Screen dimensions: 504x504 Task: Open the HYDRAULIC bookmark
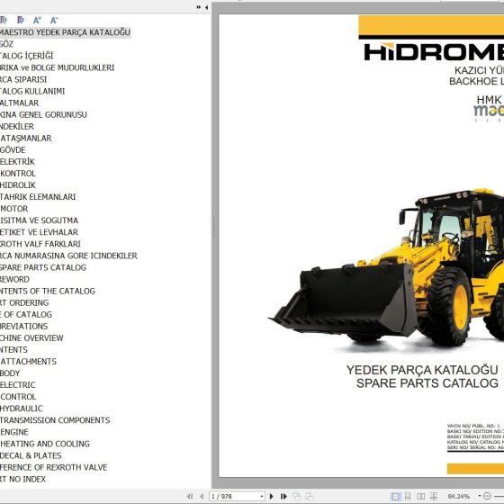point(22,409)
